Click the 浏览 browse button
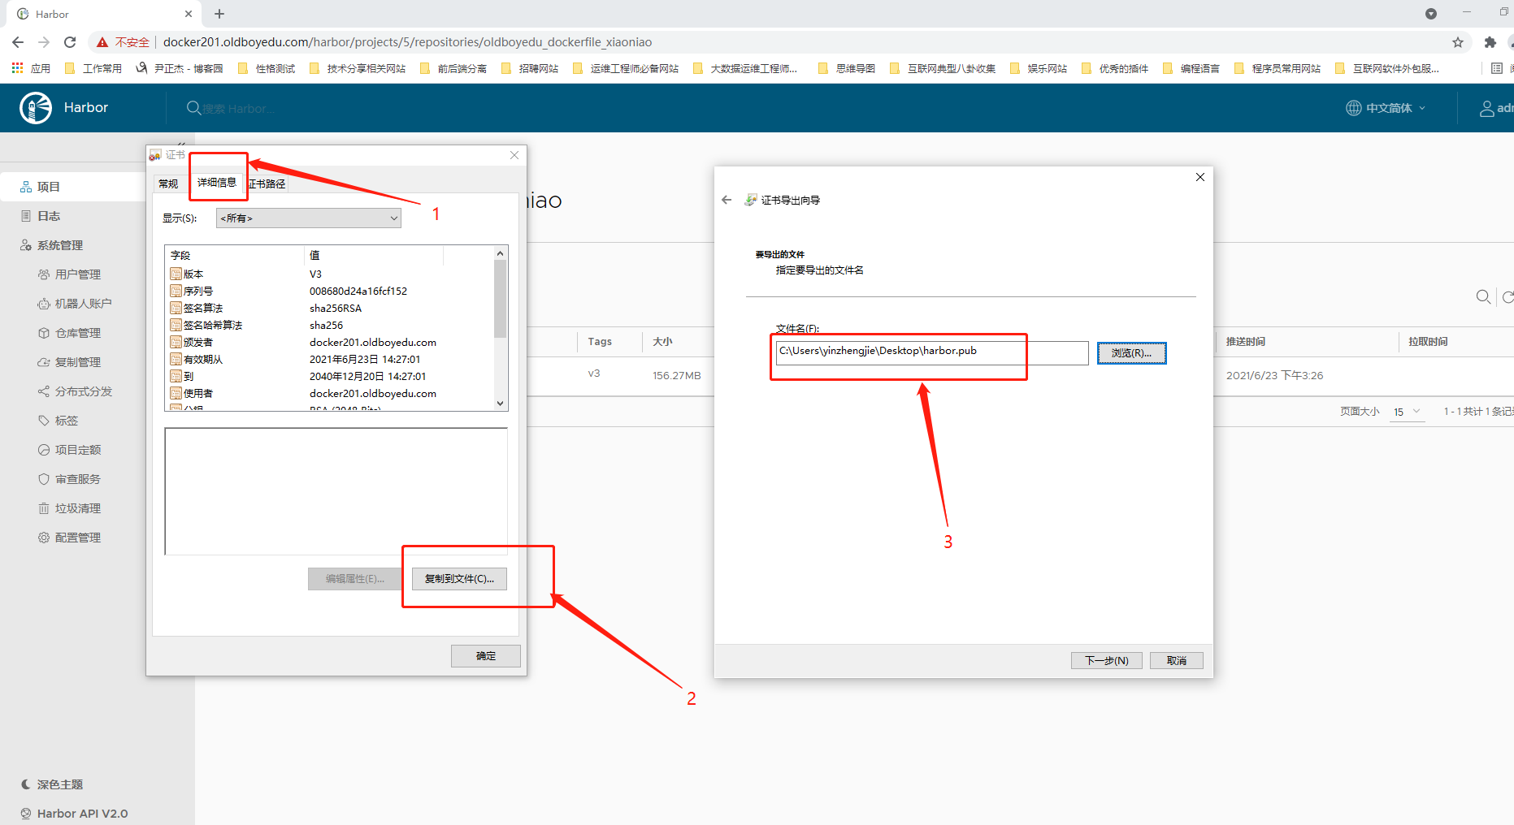 point(1131,353)
